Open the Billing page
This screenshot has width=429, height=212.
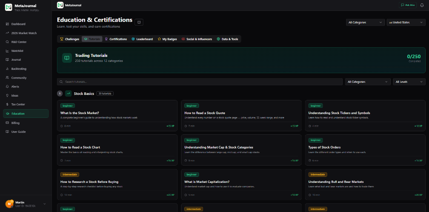26,123
